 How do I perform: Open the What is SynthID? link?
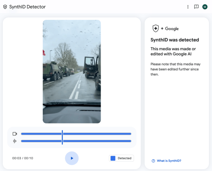pyautogui.click(x=169, y=161)
